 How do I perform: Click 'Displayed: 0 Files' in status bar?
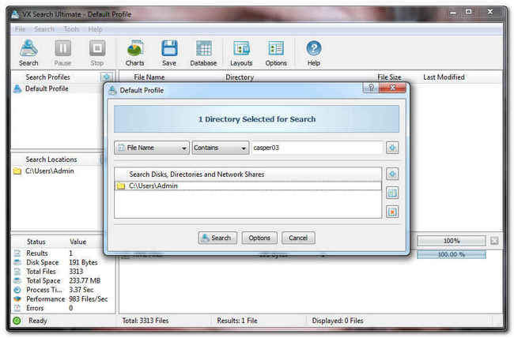338,321
